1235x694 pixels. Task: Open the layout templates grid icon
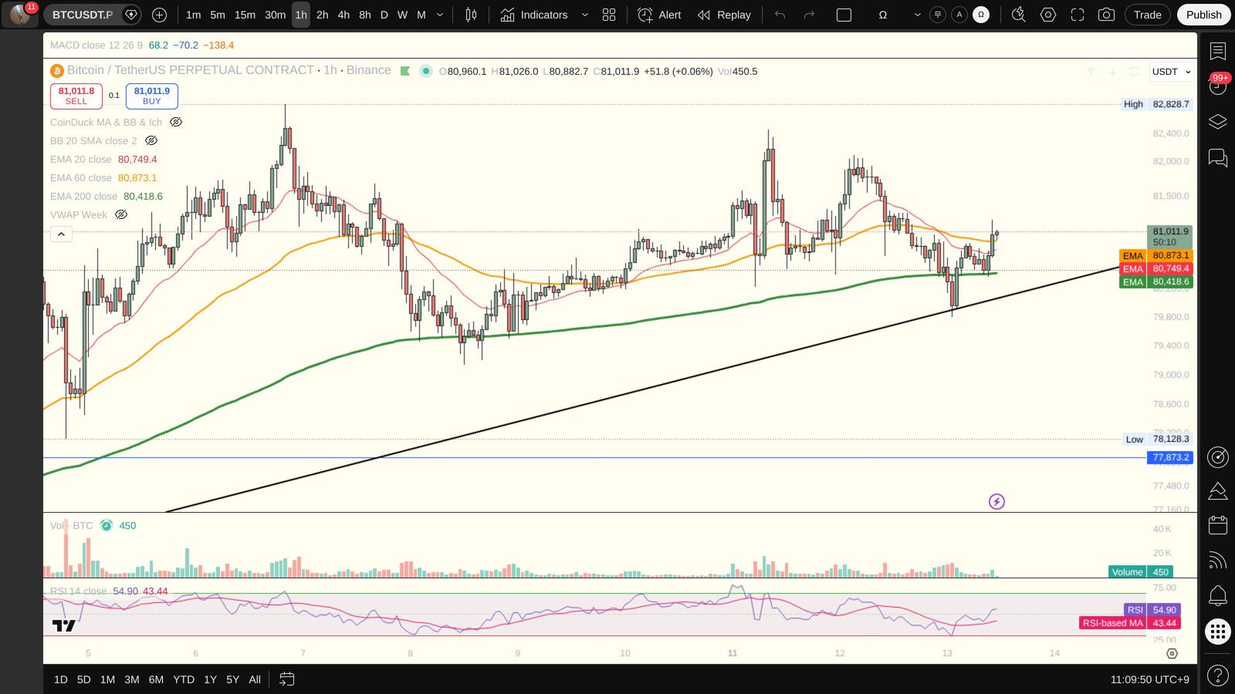609,15
